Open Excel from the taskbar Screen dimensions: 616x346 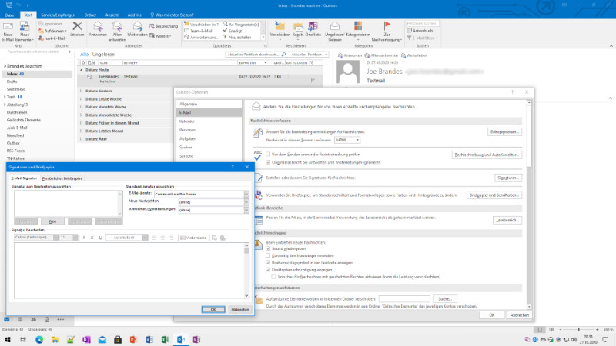pos(165,339)
